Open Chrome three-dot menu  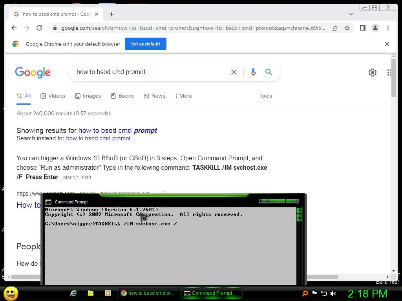pyautogui.click(x=388, y=28)
